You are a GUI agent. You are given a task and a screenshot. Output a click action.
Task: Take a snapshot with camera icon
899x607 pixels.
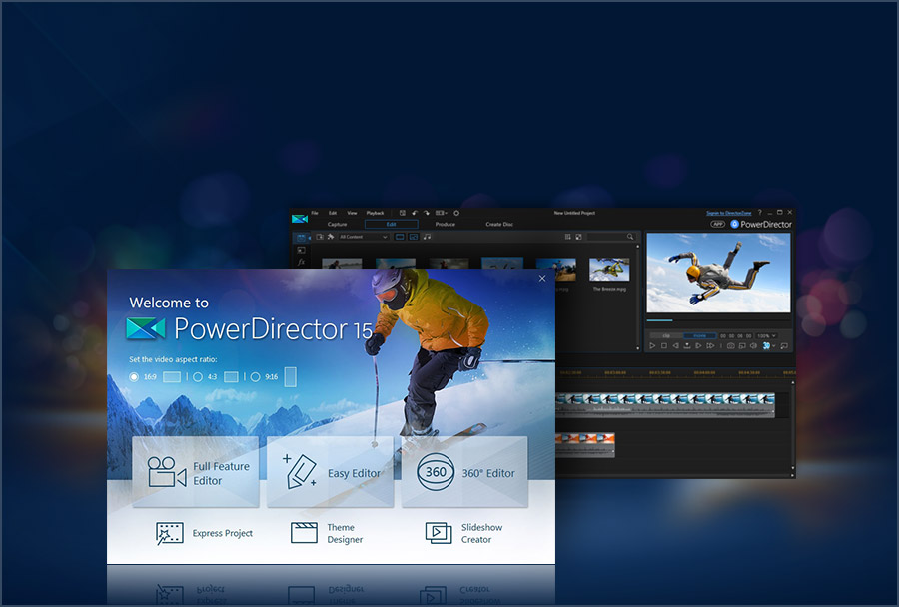pos(730,346)
